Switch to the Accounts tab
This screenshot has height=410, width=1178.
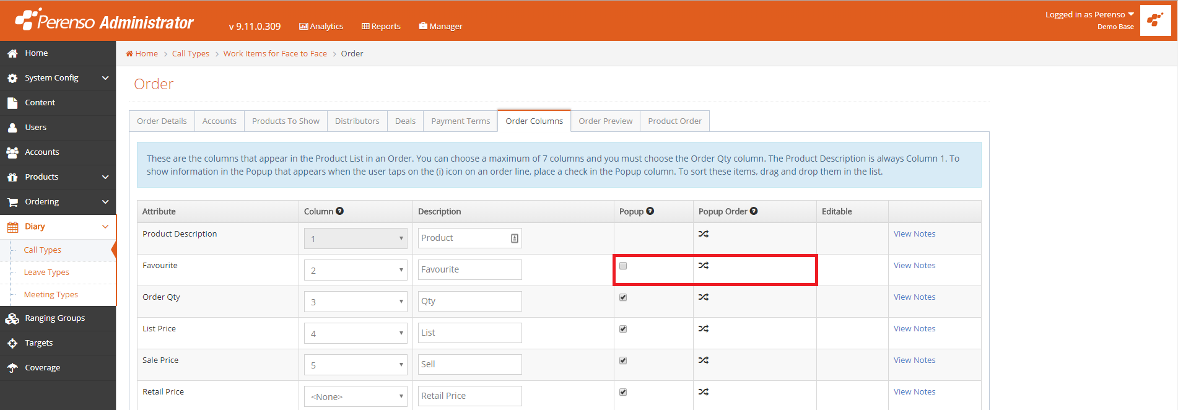coord(219,121)
